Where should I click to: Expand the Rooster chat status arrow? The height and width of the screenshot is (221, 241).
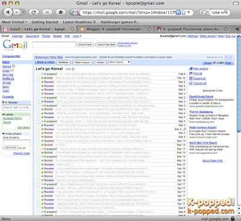[3, 102]
